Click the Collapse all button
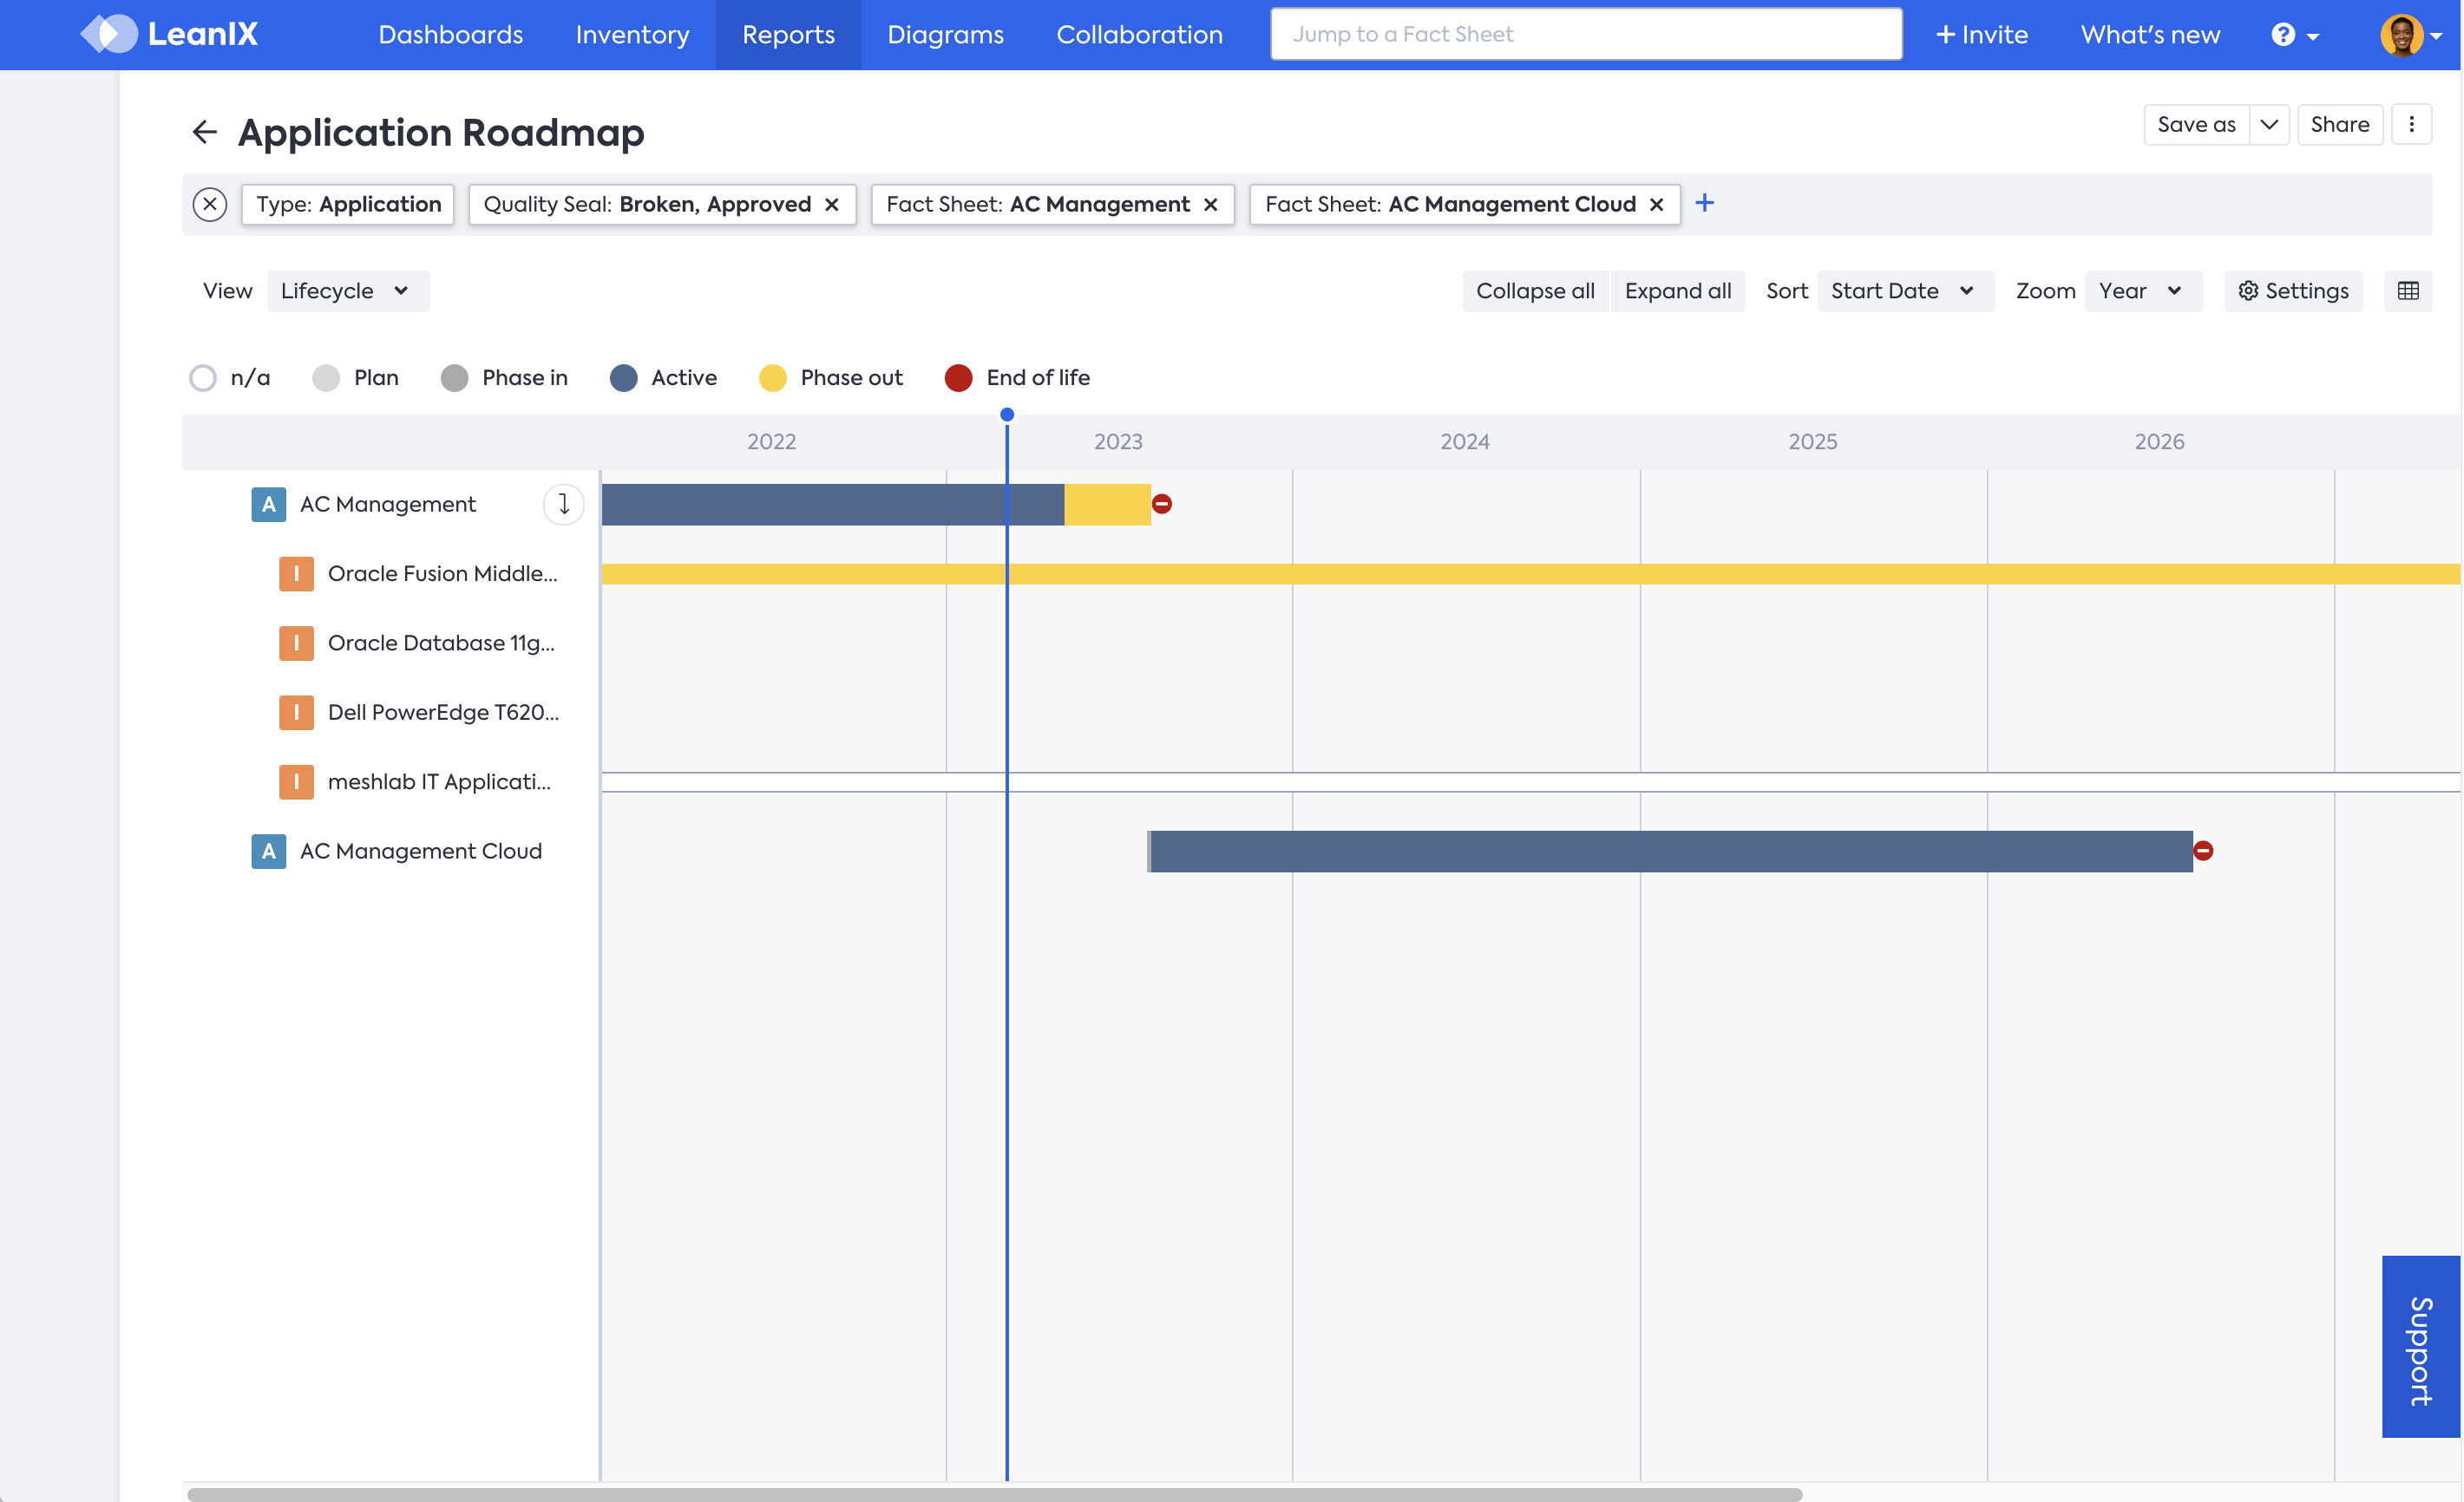Image resolution: width=2464 pixels, height=1502 pixels. click(1535, 291)
